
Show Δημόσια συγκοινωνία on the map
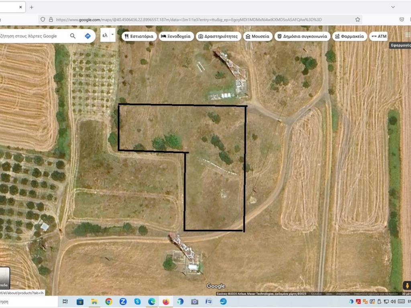coord(302,36)
